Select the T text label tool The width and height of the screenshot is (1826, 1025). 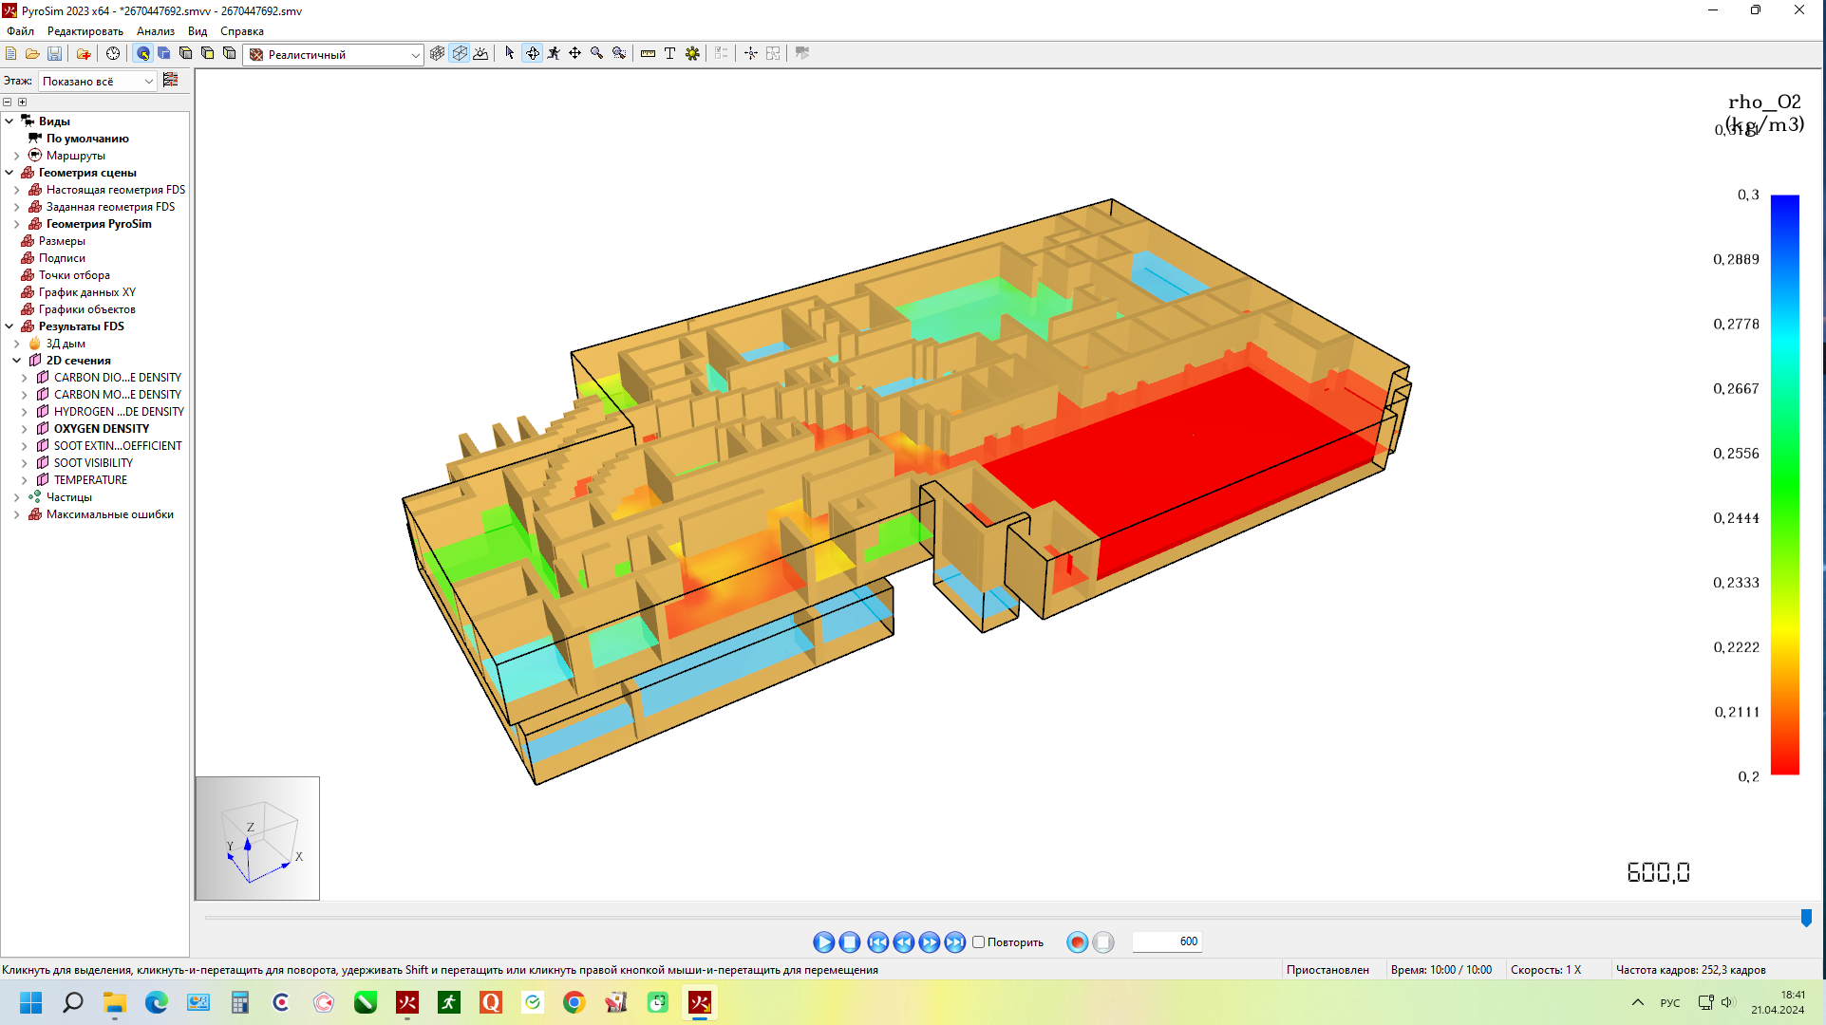[669, 54]
